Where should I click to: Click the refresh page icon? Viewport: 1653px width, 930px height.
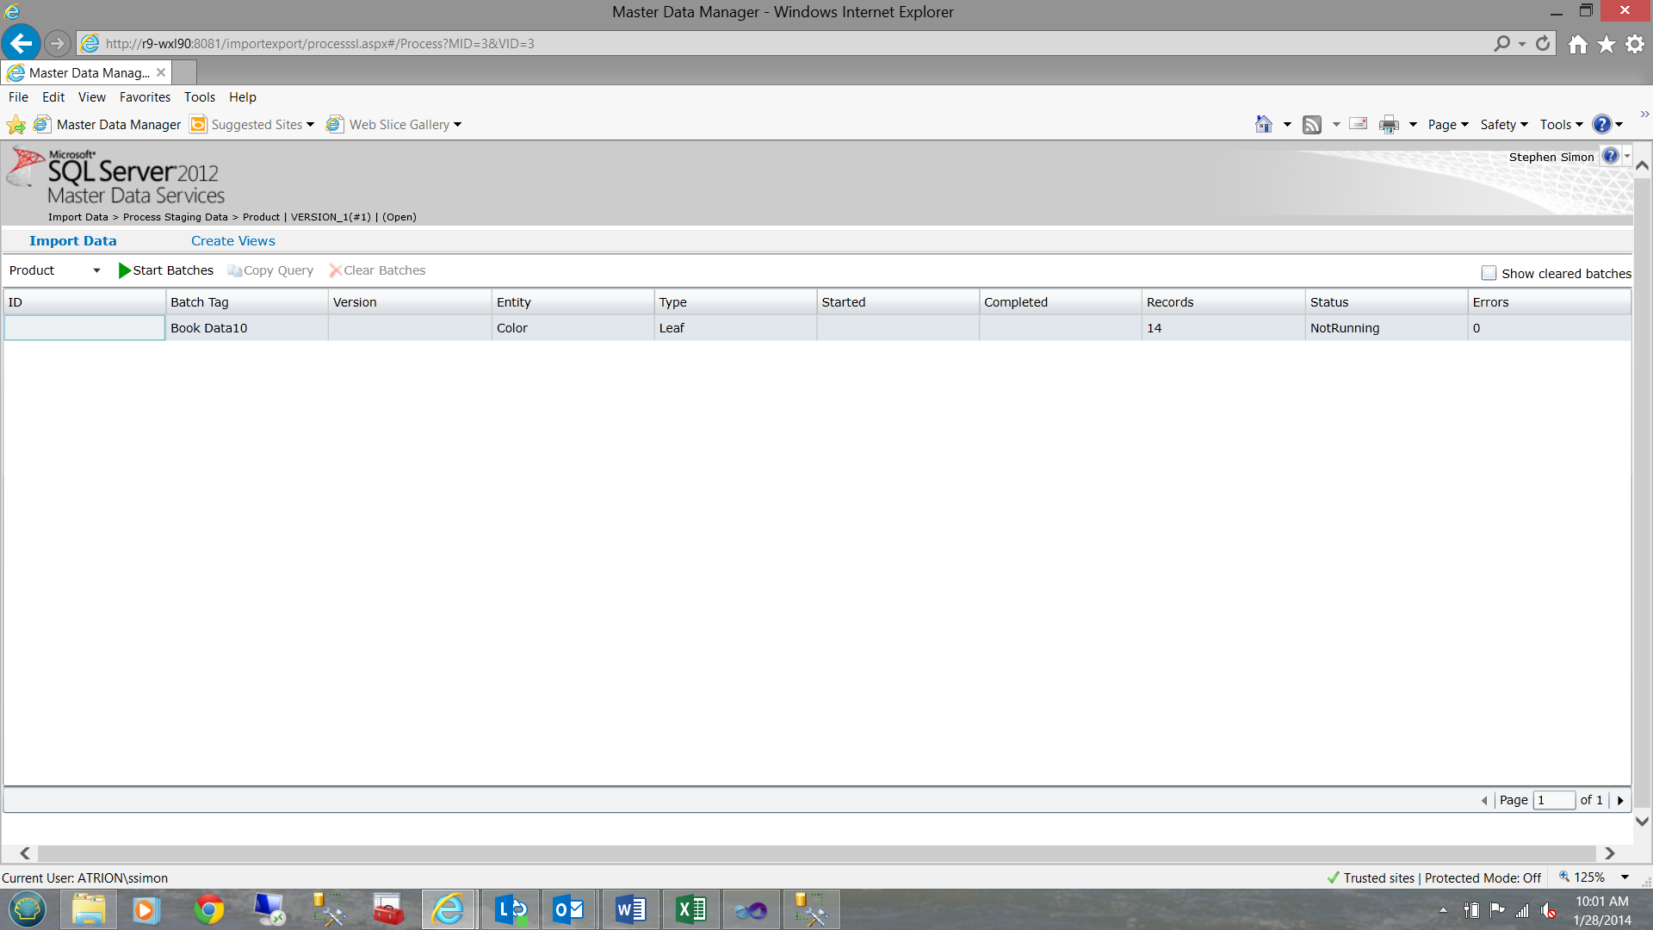1543,43
